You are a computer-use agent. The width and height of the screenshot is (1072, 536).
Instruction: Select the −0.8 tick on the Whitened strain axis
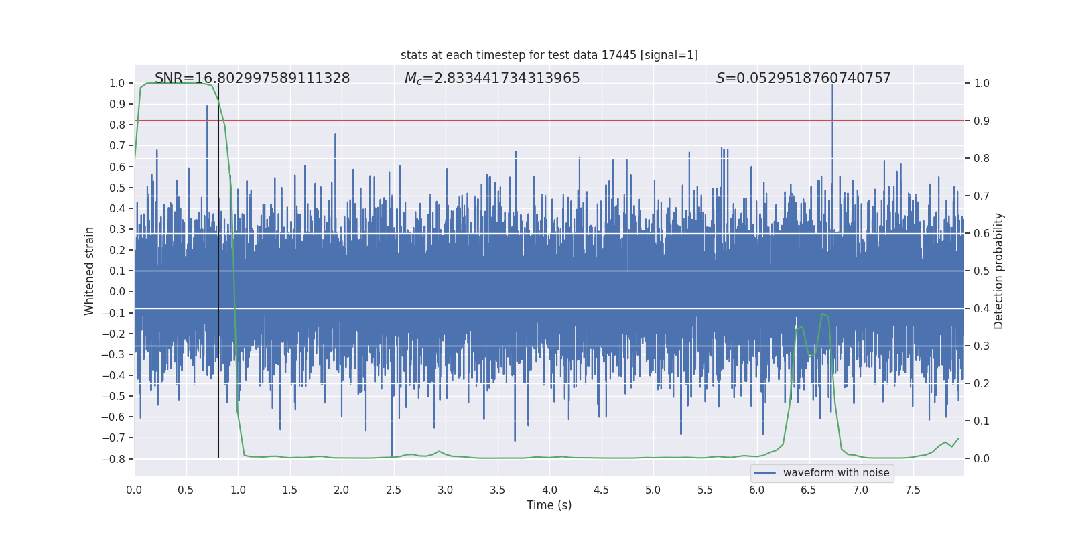tap(113, 459)
